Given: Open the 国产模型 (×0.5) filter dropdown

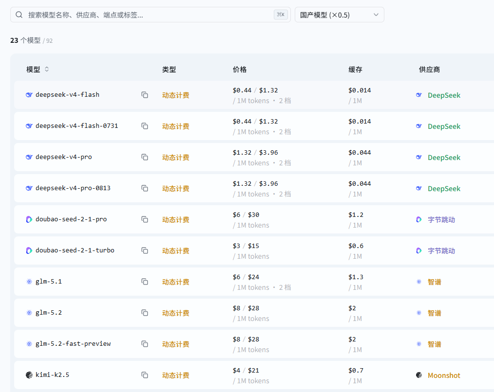Looking at the screenshot, I should click(339, 15).
